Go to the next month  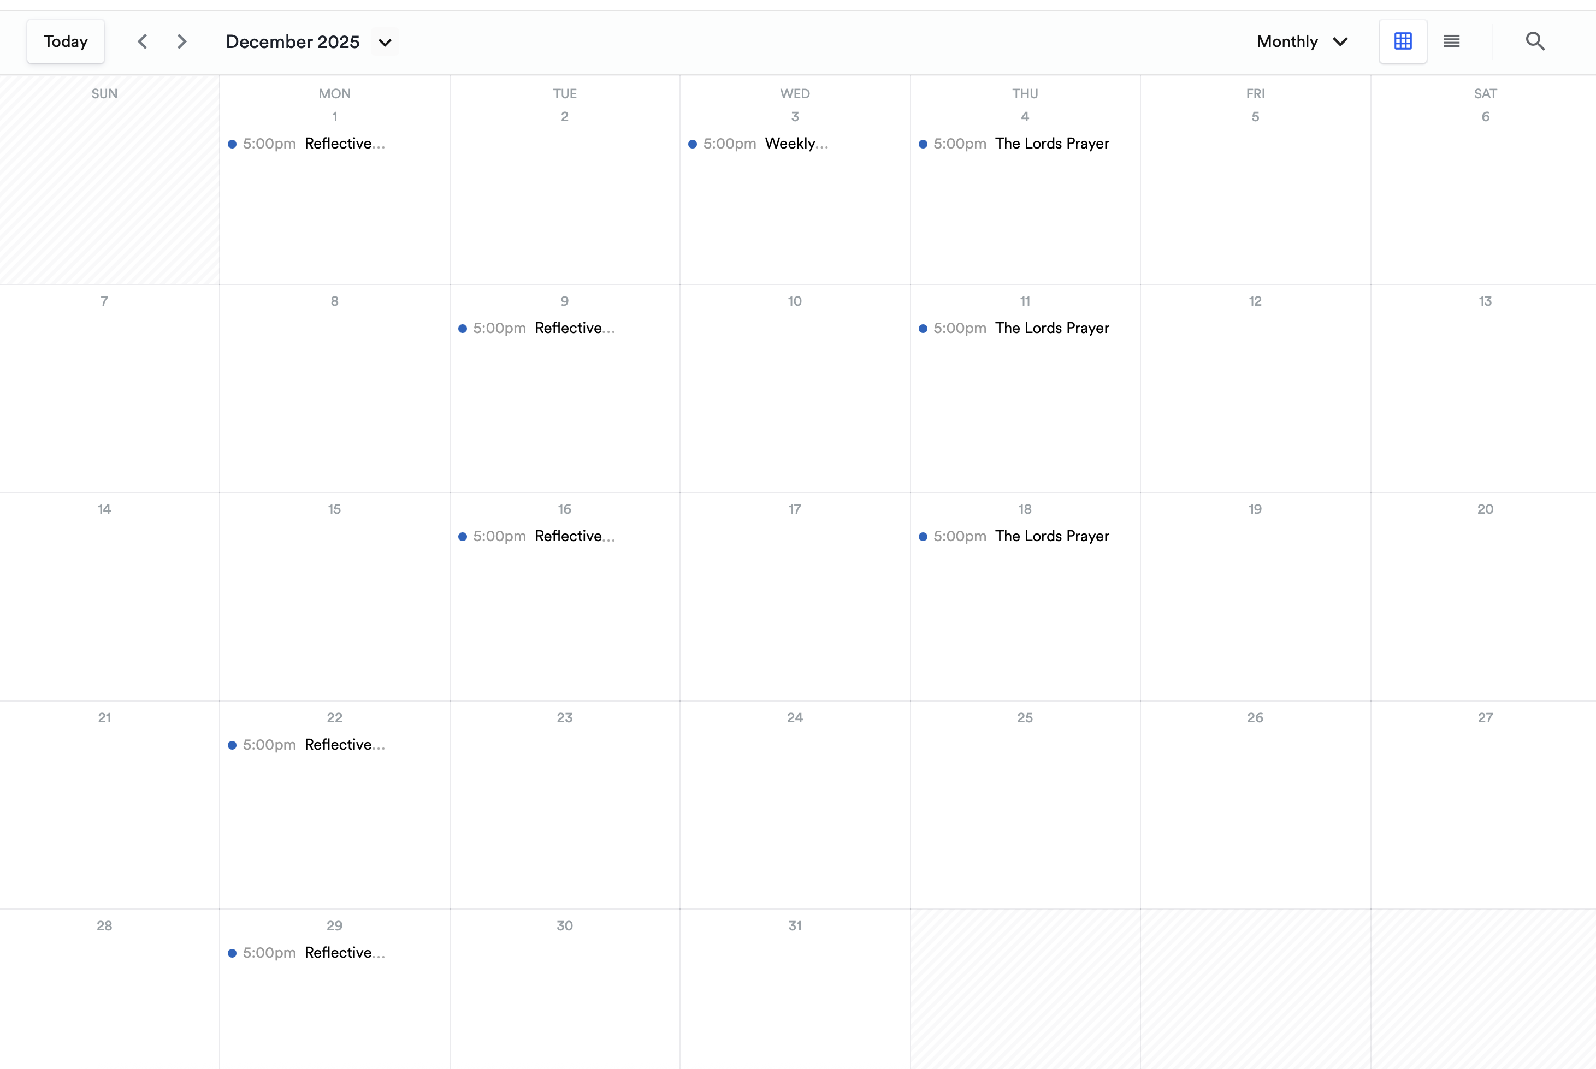tap(181, 41)
